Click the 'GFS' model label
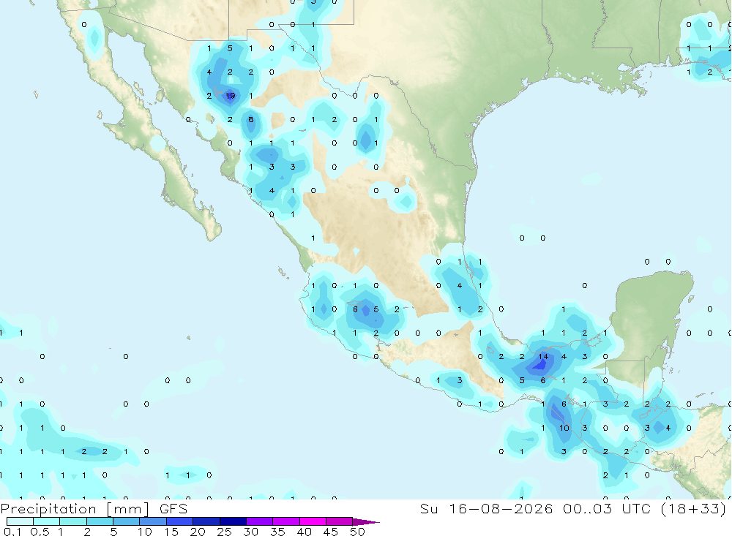 (x=173, y=509)
